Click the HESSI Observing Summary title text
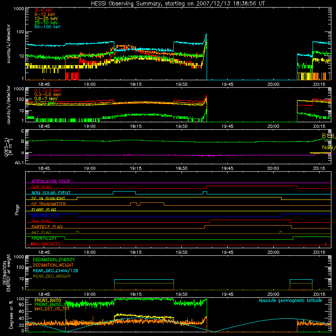The height and width of the screenshot is (336, 336). pyautogui.click(x=178, y=4)
